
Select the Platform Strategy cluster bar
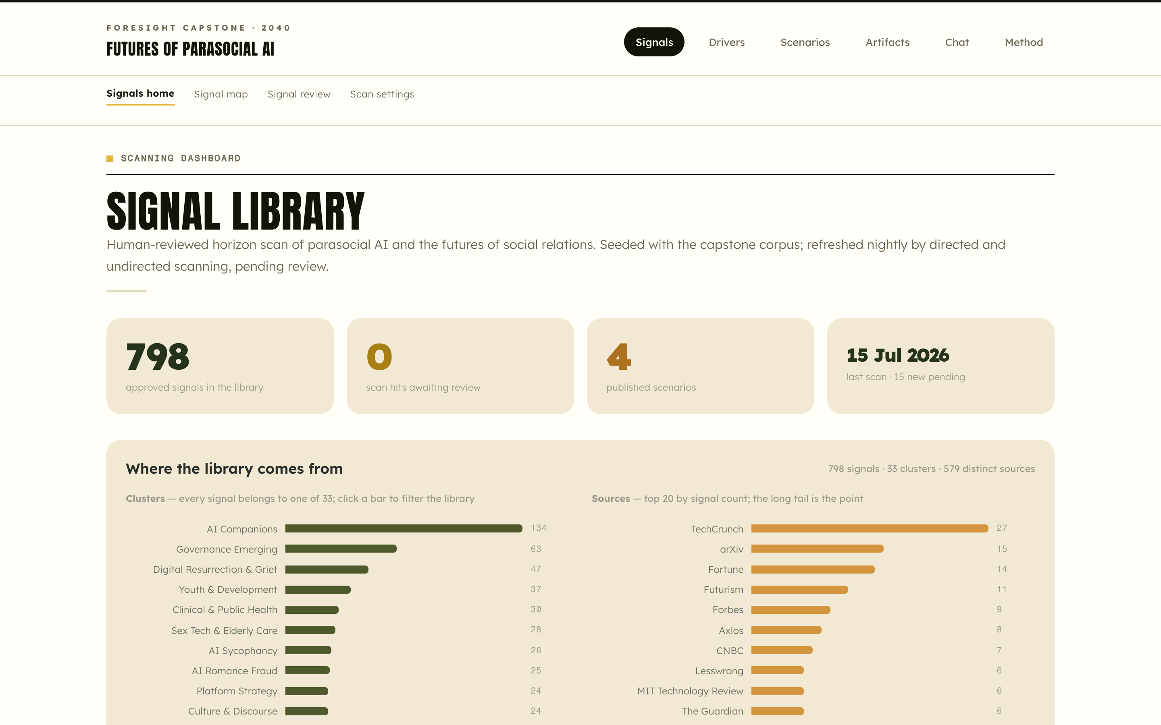[x=306, y=690]
